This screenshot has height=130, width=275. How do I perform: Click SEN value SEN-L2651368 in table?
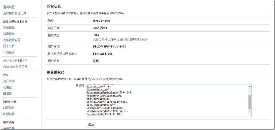103,54
